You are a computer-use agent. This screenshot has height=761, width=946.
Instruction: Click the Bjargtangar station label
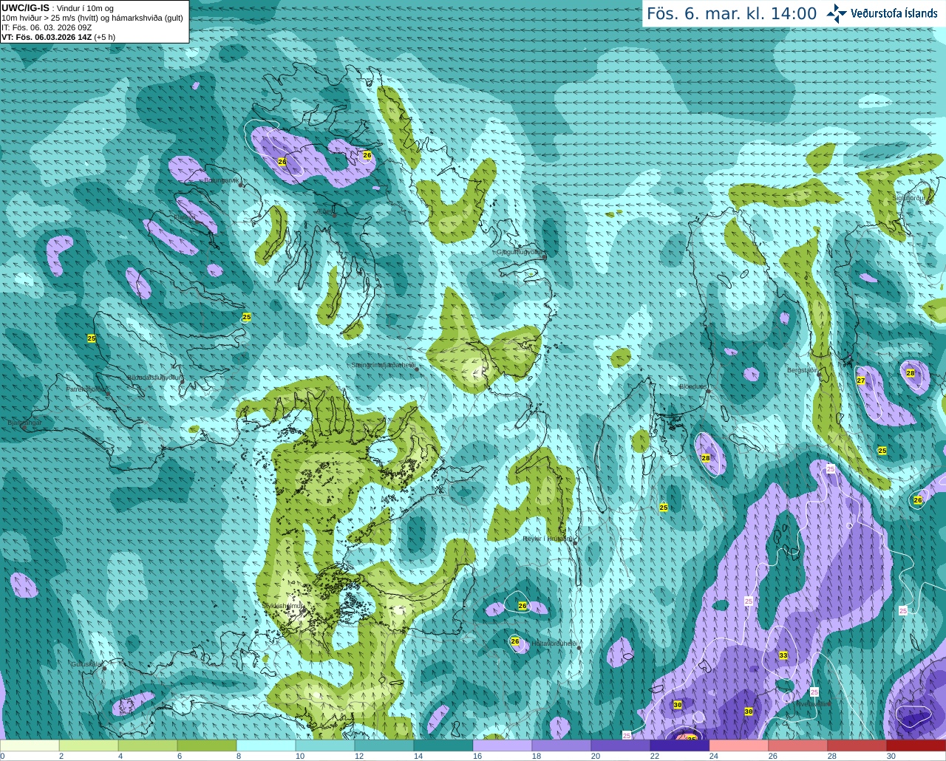[24, 423]
